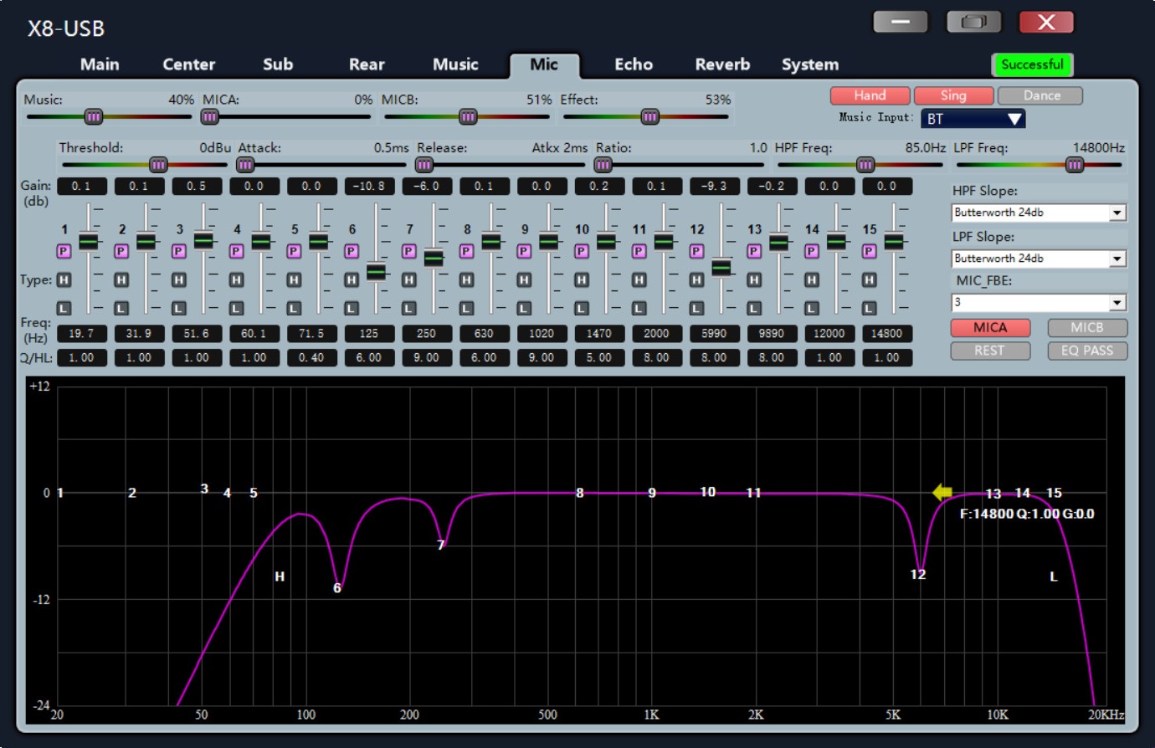Image resolution: width=1155 pixels, height=748 pixels.
Task: Open the HPF Slope dropdown
Action: [x=1039, y=213]
